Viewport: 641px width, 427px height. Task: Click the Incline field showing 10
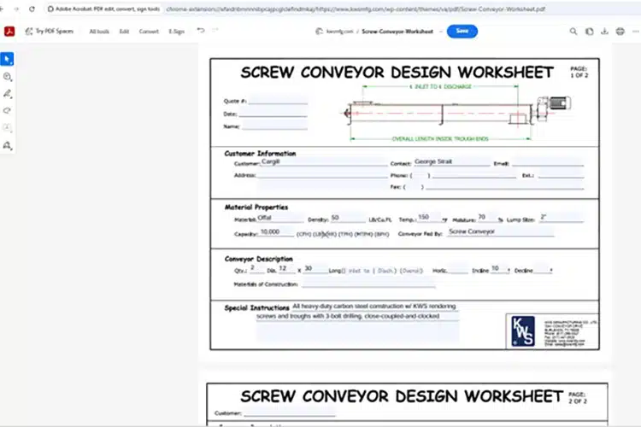tap(499, 269)
